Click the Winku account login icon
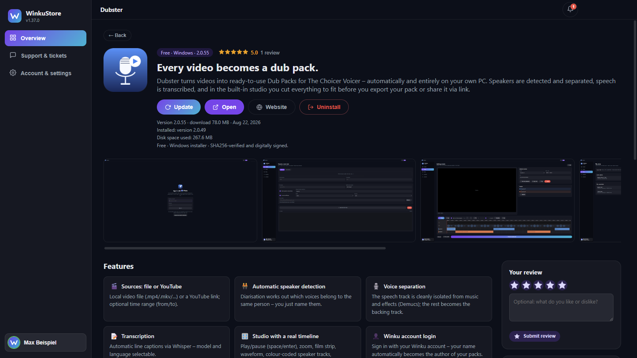 click(376, 336)
